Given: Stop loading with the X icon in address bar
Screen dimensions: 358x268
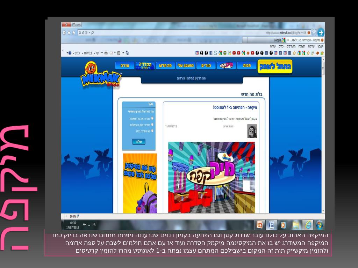Looking at the screenshot, I should [80, 32].
